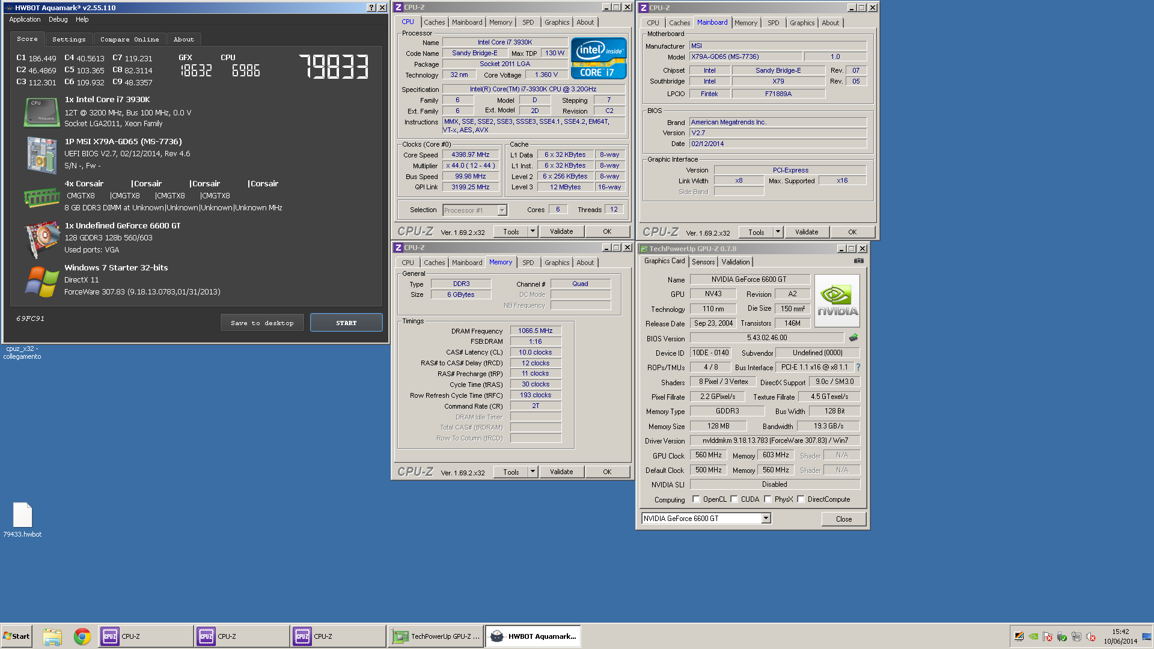Screen dimensions: 1154x649
Task: Click the GPU-Z Name field
Action: tap(749, 279)
